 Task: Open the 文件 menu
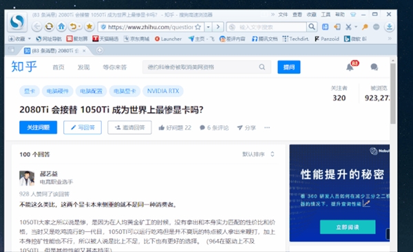click(x=283, y=14)
